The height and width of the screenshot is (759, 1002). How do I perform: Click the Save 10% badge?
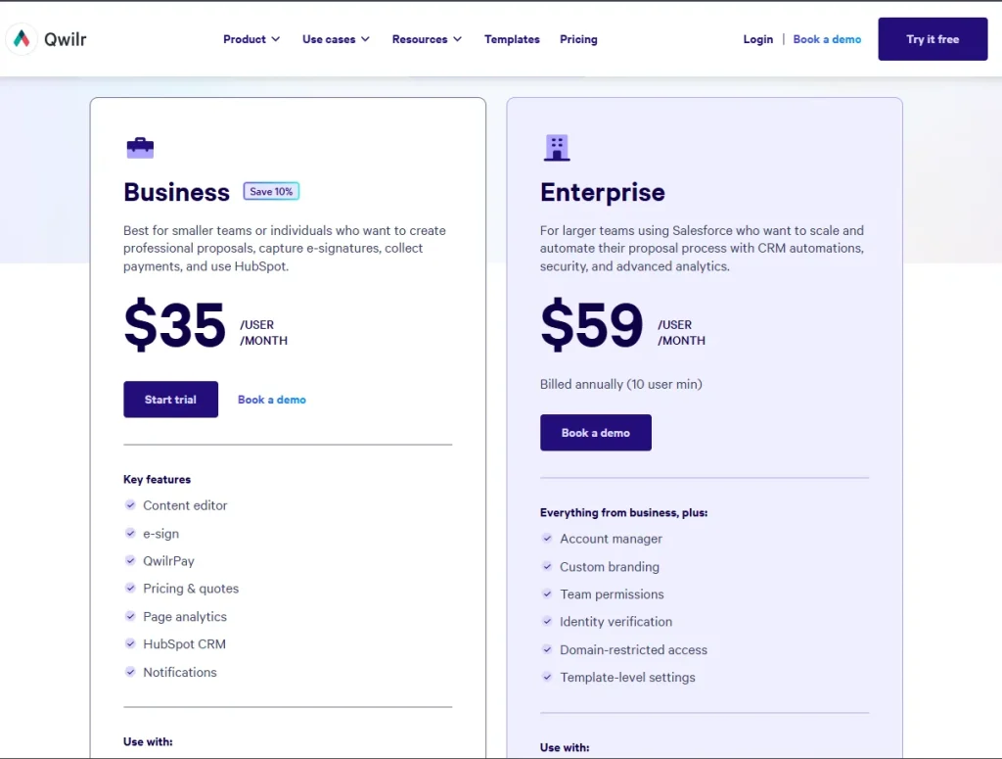tap(271, 192)
